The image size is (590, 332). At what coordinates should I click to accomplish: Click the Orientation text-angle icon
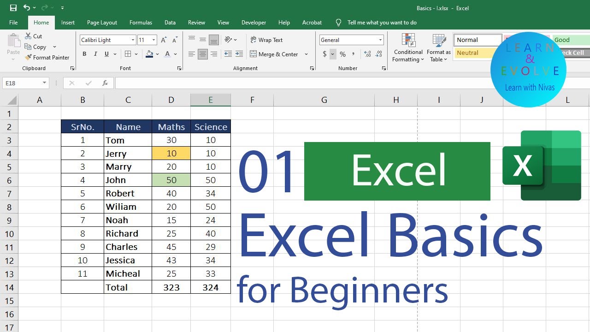click(229, 40)
